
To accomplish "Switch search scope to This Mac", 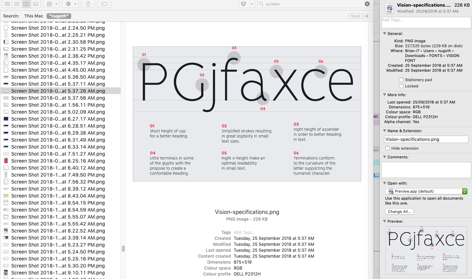I will point(33,16).
